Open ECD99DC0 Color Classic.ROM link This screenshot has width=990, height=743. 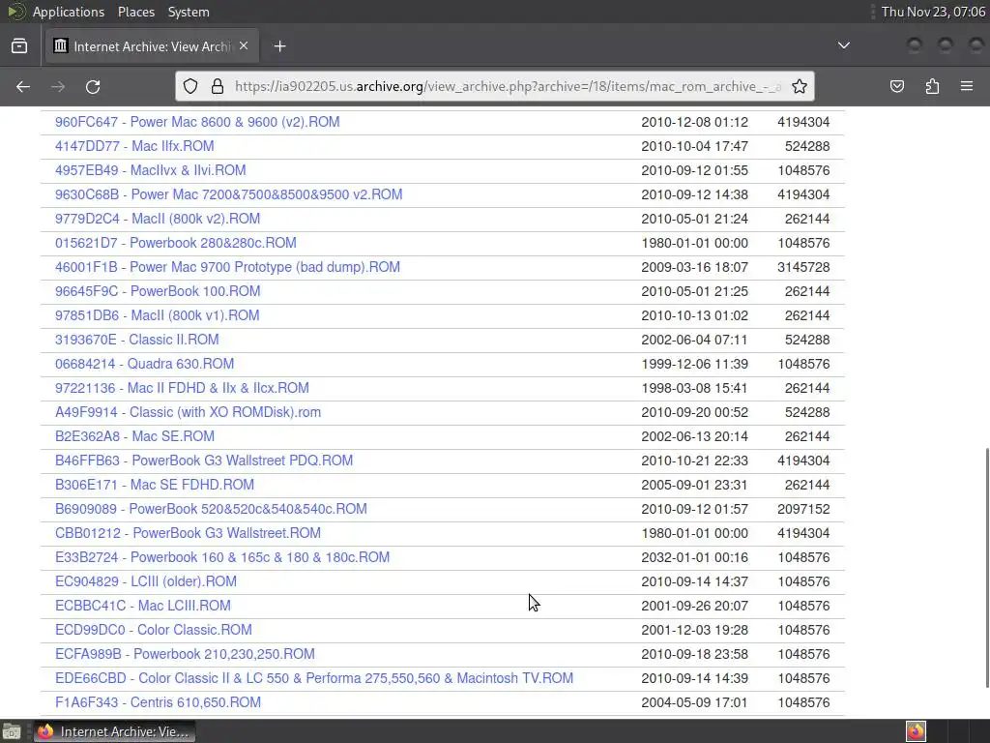point(154,630)
